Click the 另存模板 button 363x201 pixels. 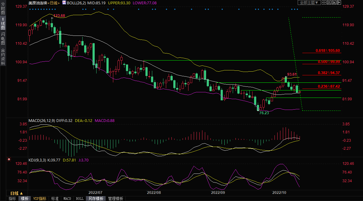(95, 199)
